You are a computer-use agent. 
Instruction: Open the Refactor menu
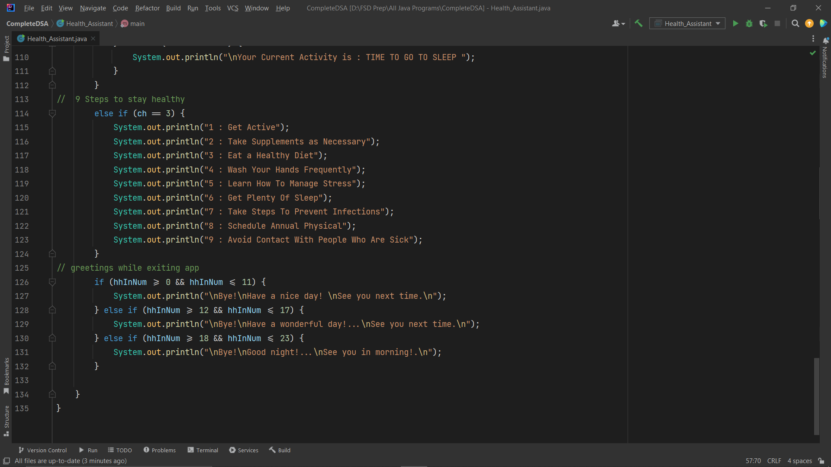click(147, 8)
